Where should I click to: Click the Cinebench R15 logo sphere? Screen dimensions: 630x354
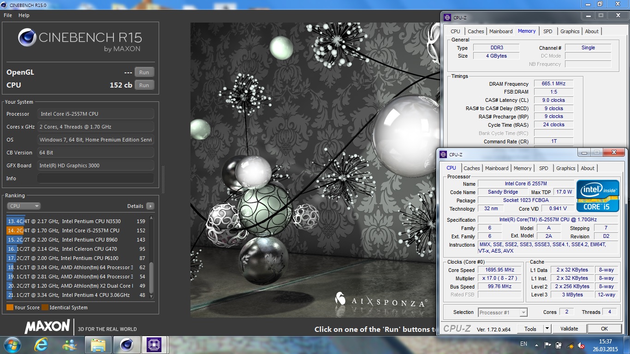click(27, 38)
